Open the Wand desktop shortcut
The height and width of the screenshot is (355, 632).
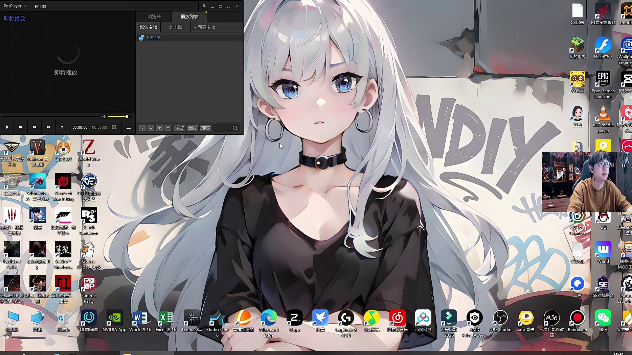coord(603,253)
